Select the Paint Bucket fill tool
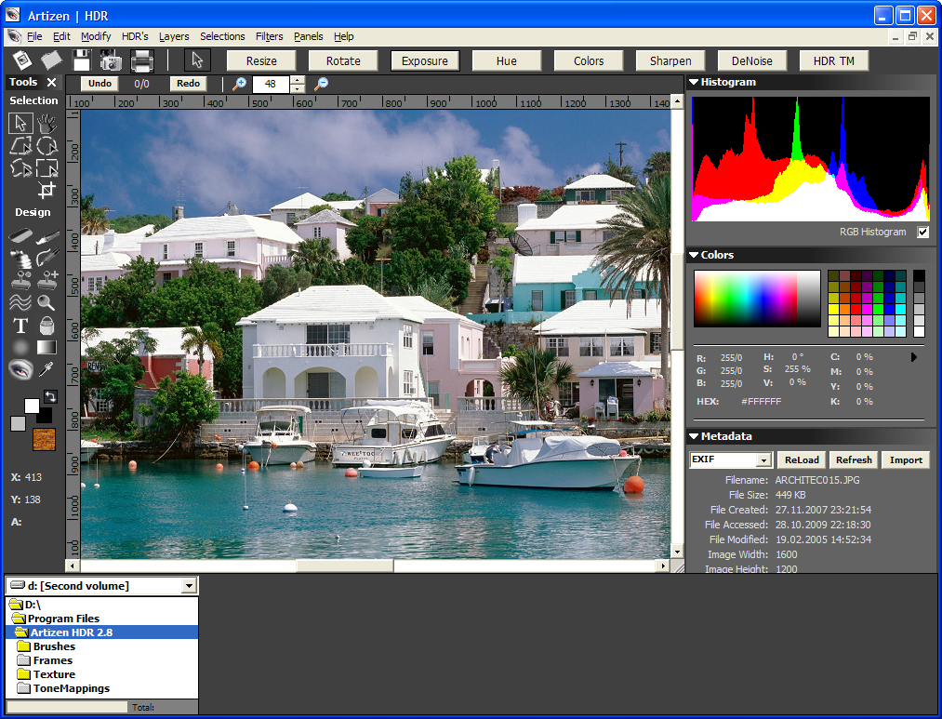 point(46,326)
